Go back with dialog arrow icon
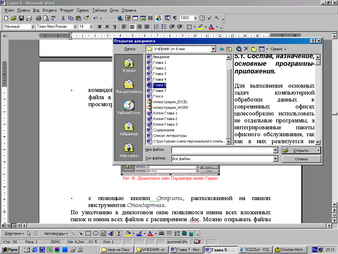This screenshot has height=254, width=338. coord(221,49)
